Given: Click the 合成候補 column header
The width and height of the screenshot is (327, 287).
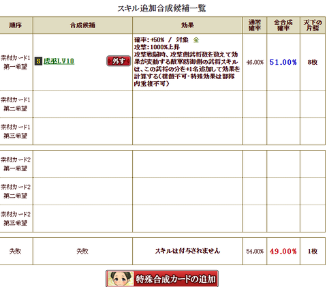Looking at the screenshot, I should point(82,25).
